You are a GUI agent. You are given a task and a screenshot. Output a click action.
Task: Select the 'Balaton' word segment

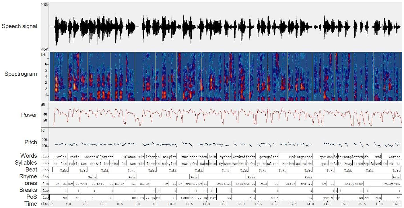(x=129, y=157)
